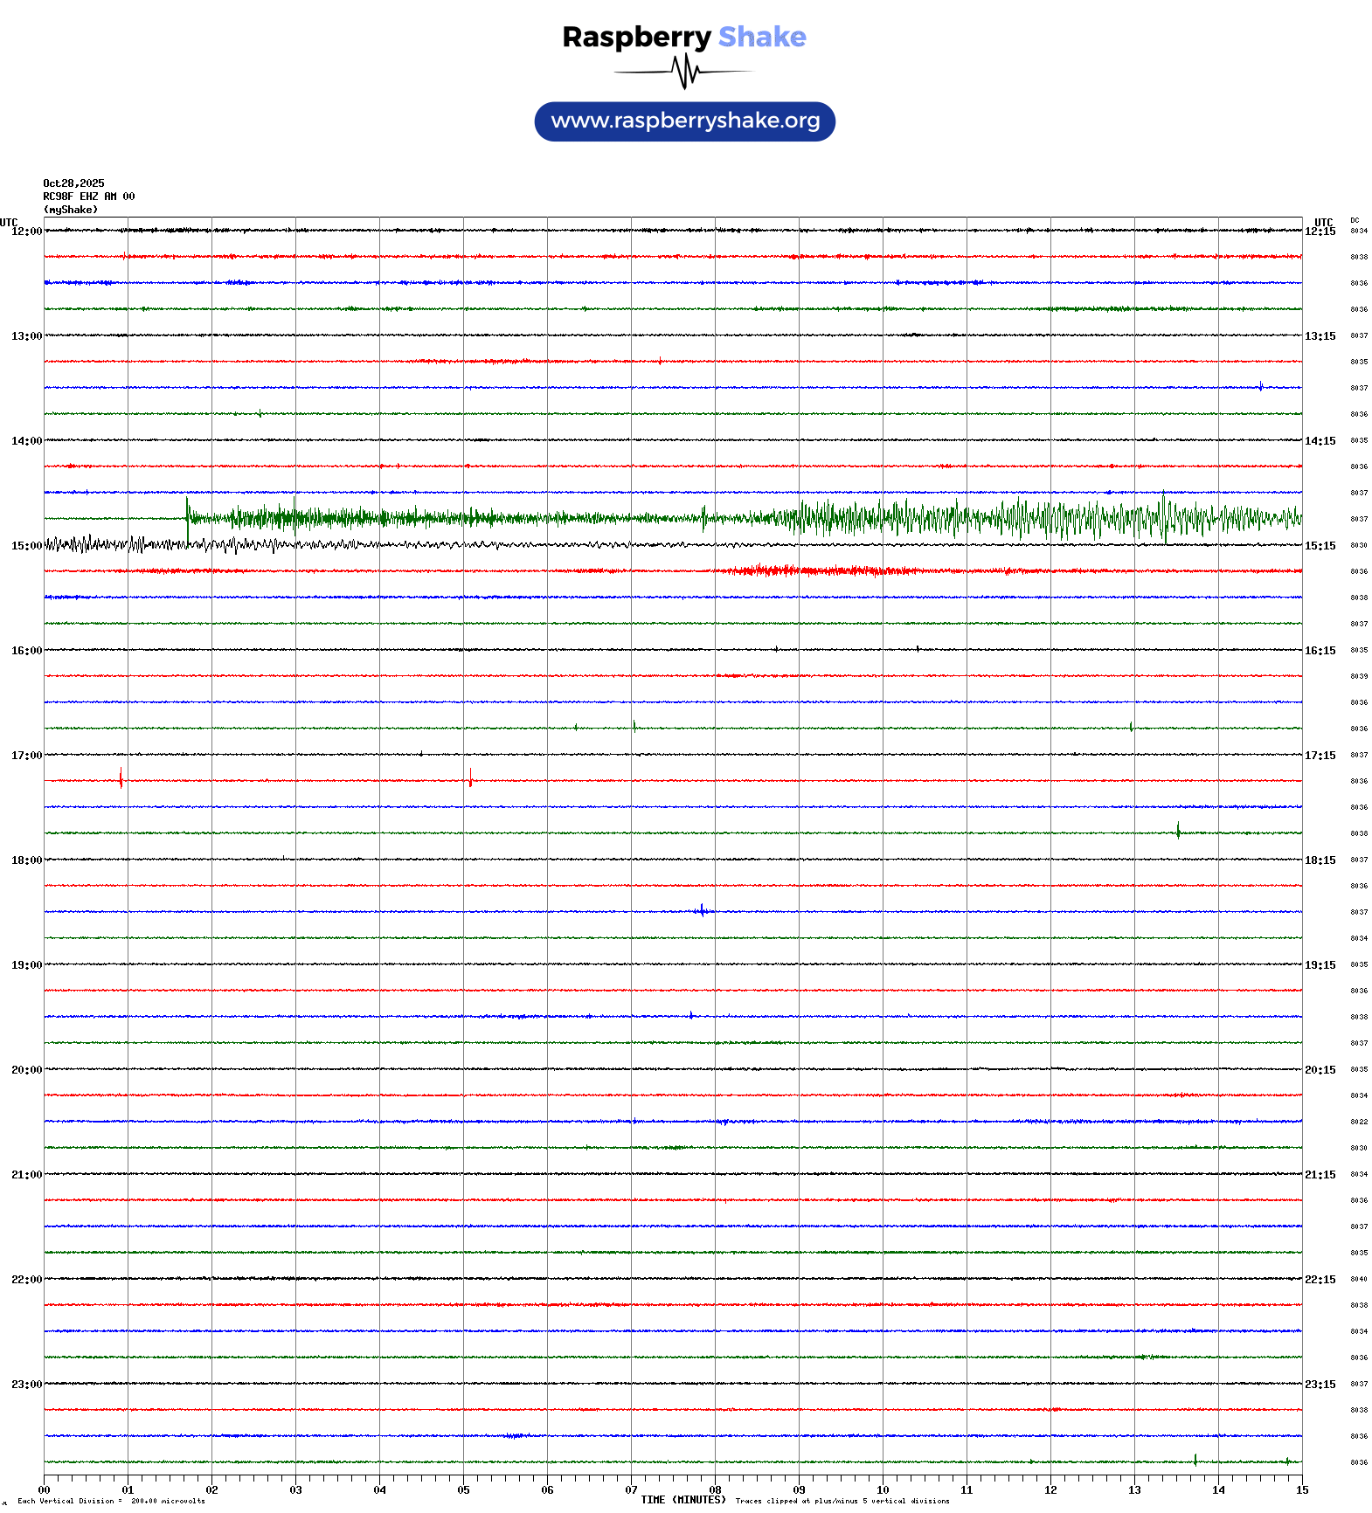Click the 12:00 UTC time label

pyautogui.click(x=26, y=231)
